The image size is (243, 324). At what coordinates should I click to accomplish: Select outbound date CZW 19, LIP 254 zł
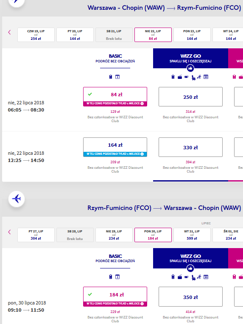[36, 35]
